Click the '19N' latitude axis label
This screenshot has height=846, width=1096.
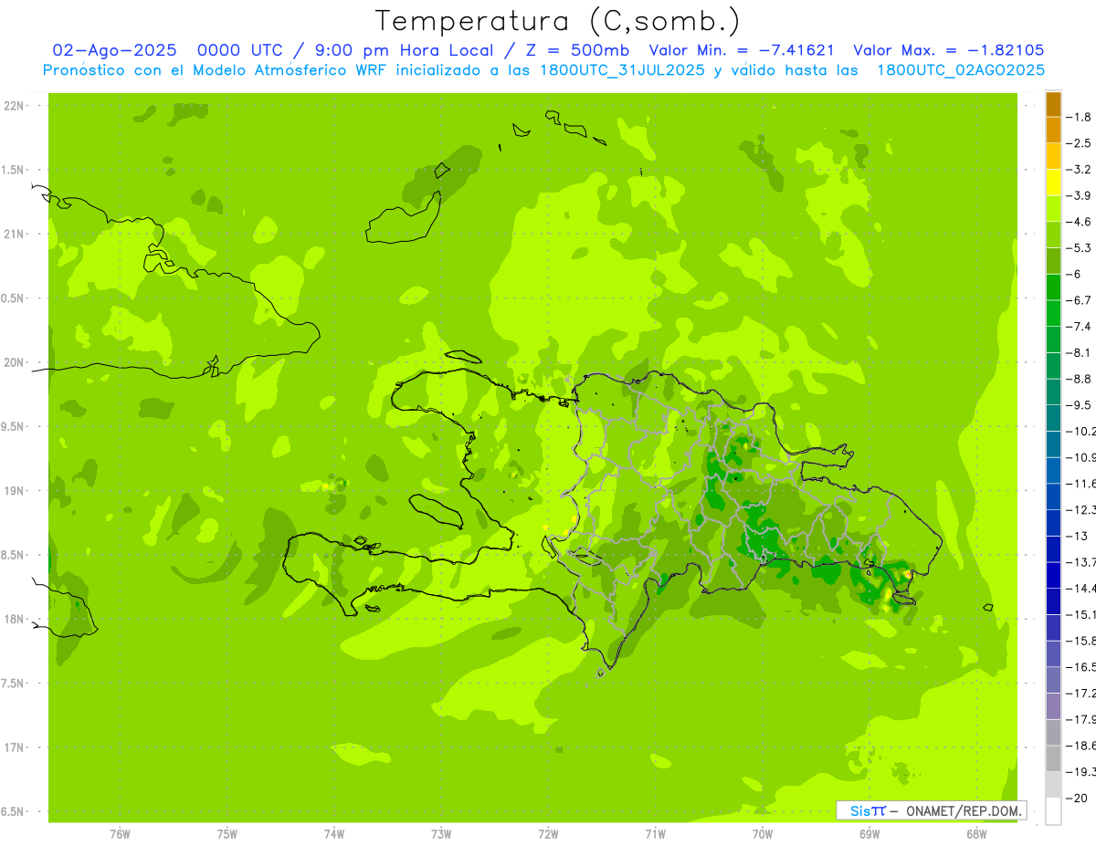pyautogui.click(x=15, y=491)
